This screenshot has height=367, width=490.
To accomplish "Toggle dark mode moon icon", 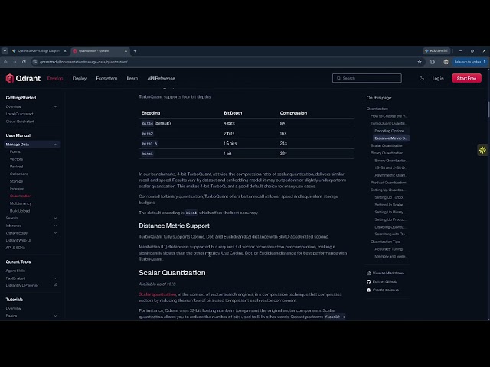I will tap(422, 78).
